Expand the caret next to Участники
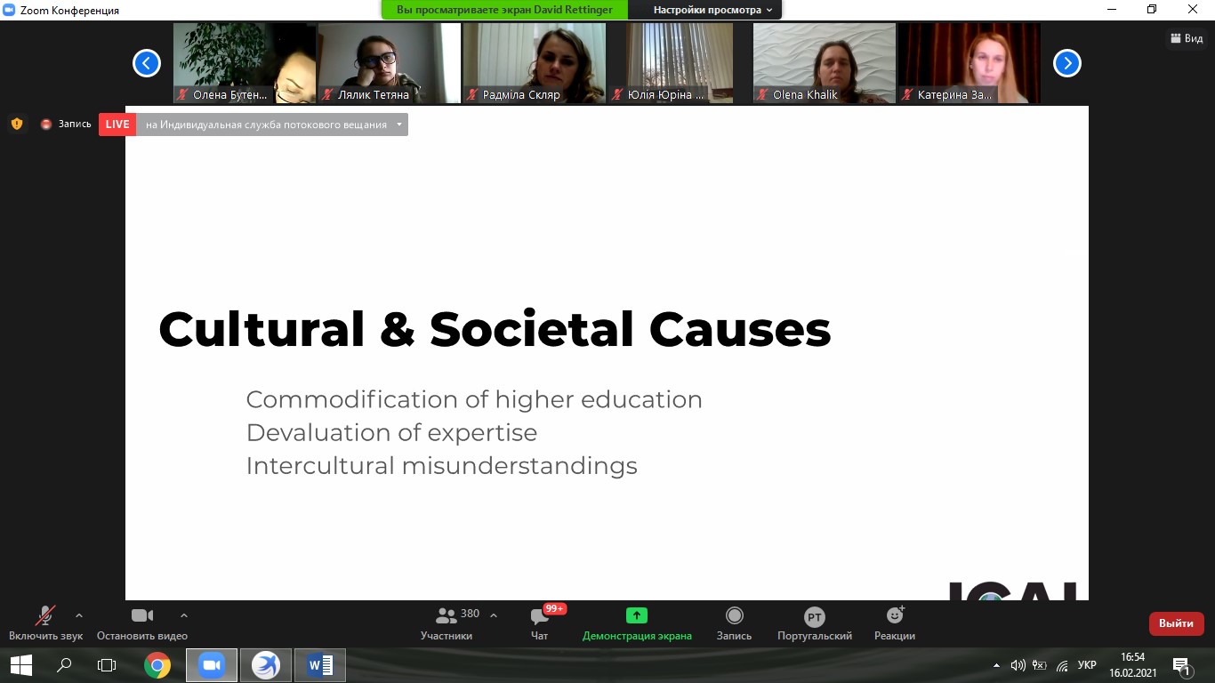Image resolution: width=1215 pixels, height=683 pixels. pyautogui.click(x=494, y=615)
